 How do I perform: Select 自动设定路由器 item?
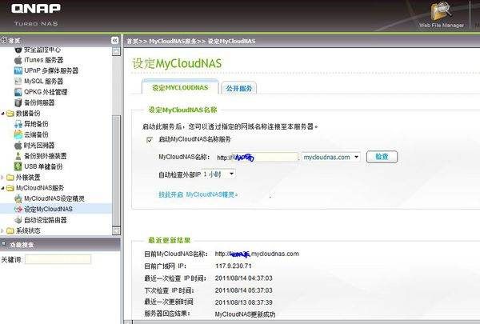point(45,219)
